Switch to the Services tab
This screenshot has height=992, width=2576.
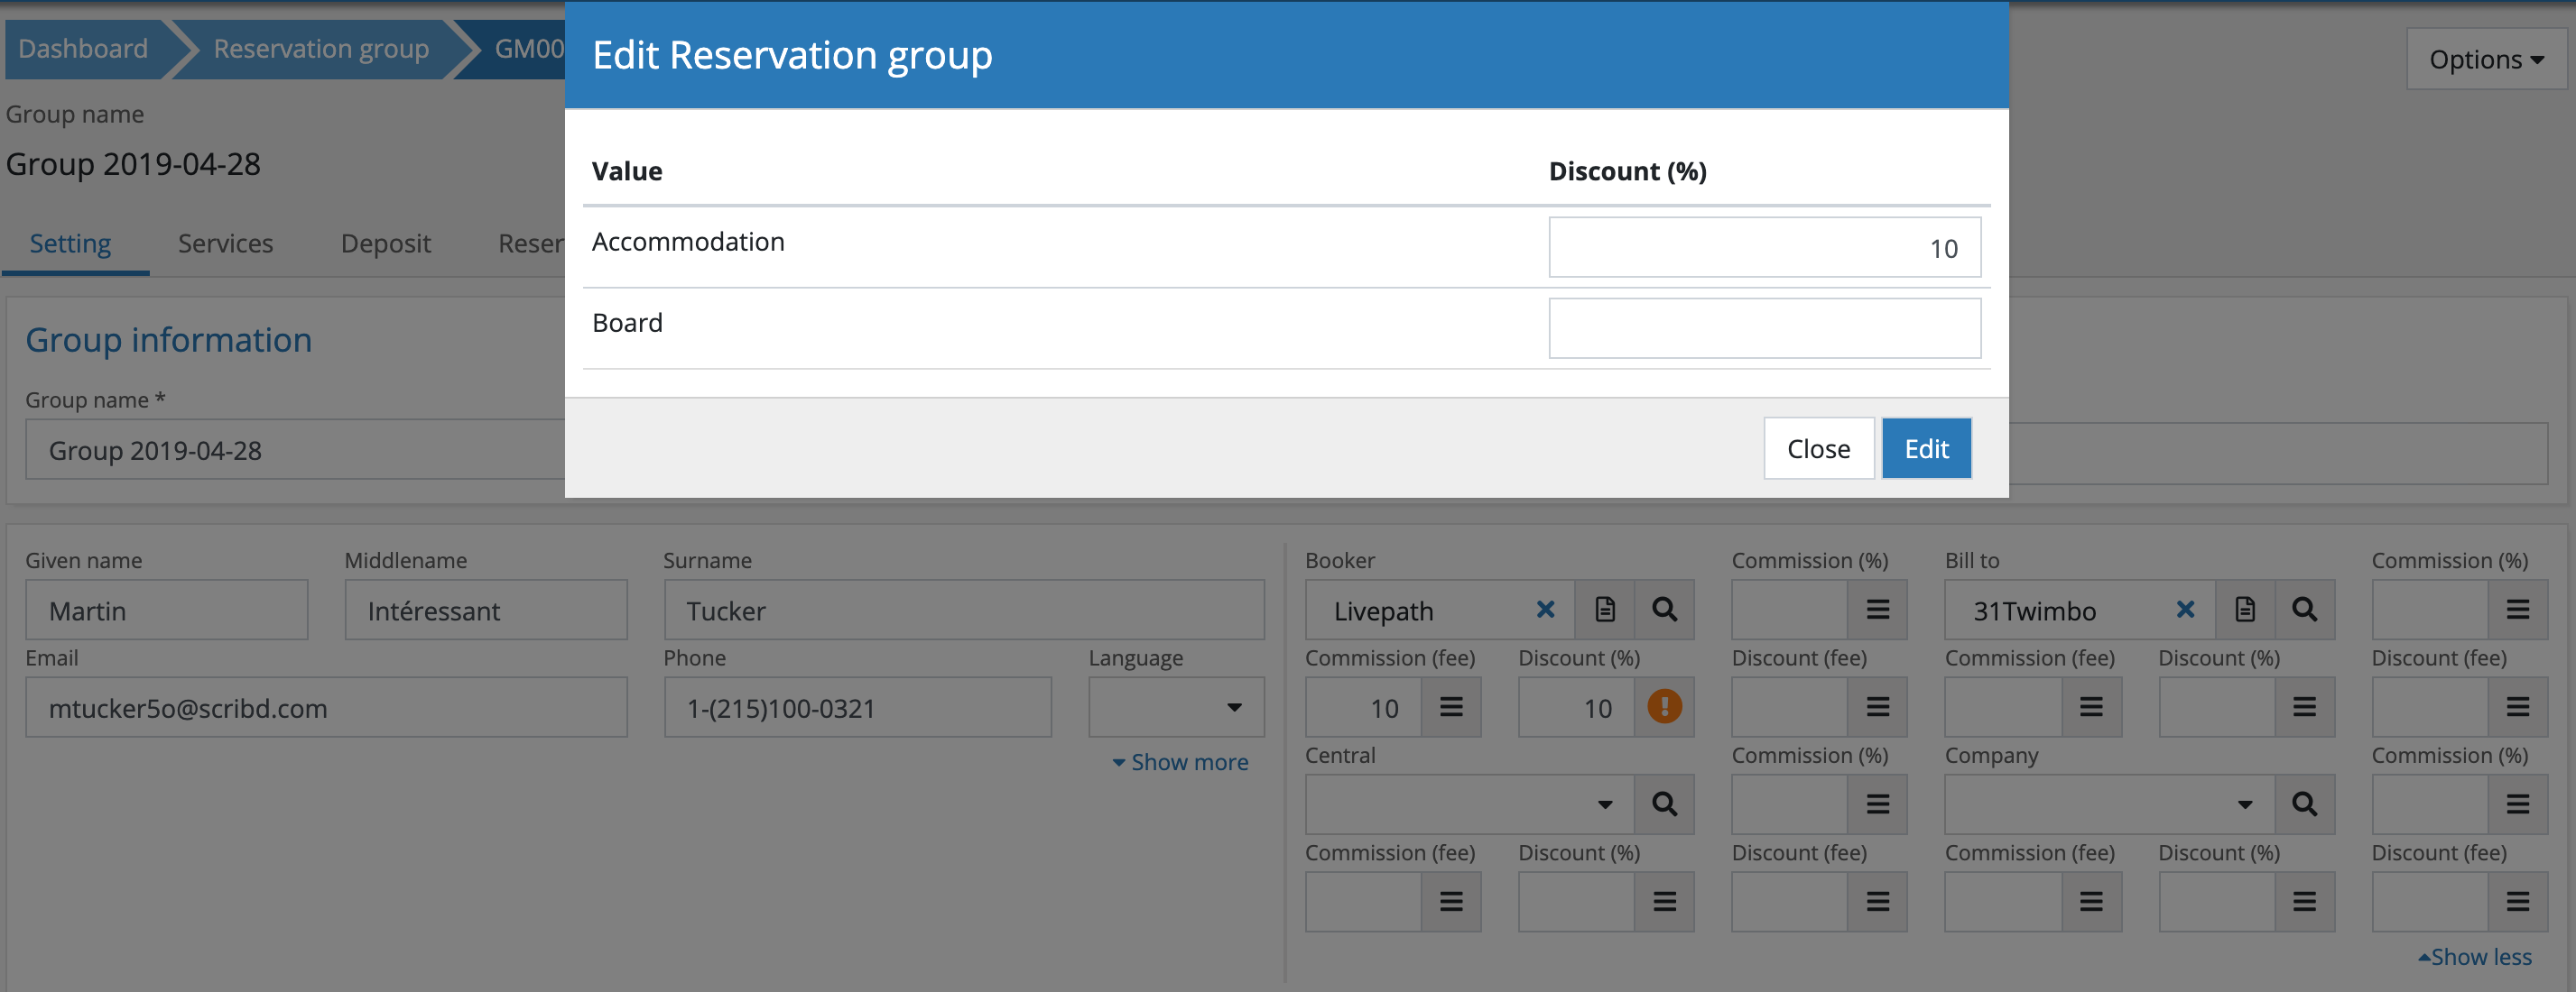coord(225,243)
